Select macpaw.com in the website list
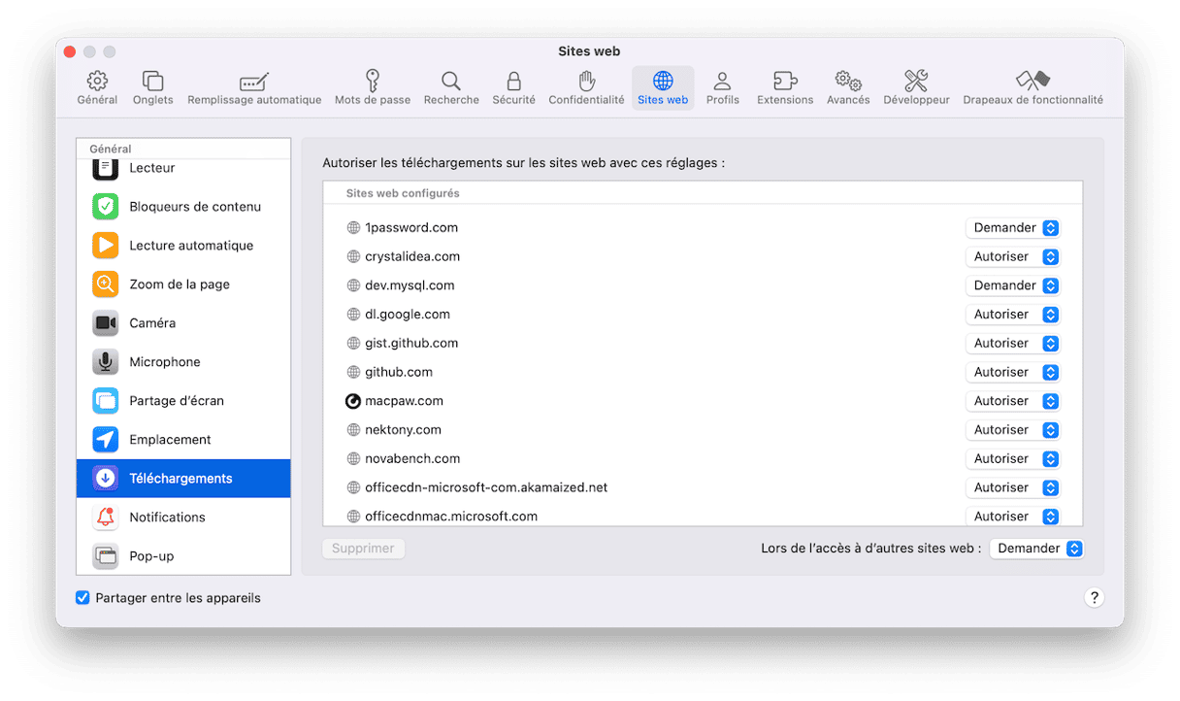 404,401
